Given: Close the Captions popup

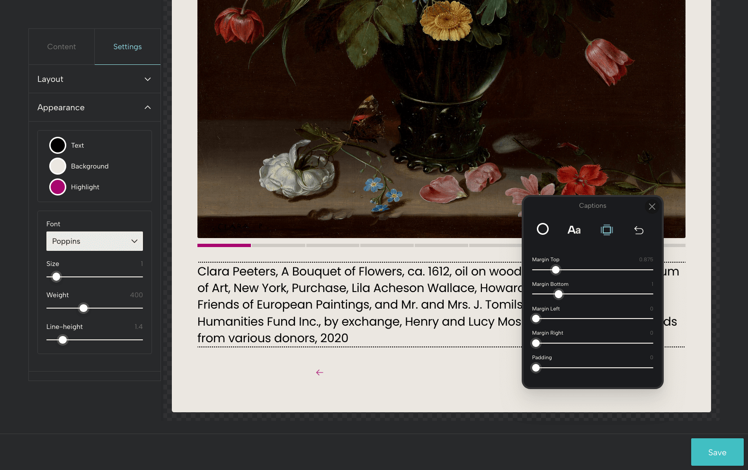Looking at the screenshot, I should [x=652, y=206].
